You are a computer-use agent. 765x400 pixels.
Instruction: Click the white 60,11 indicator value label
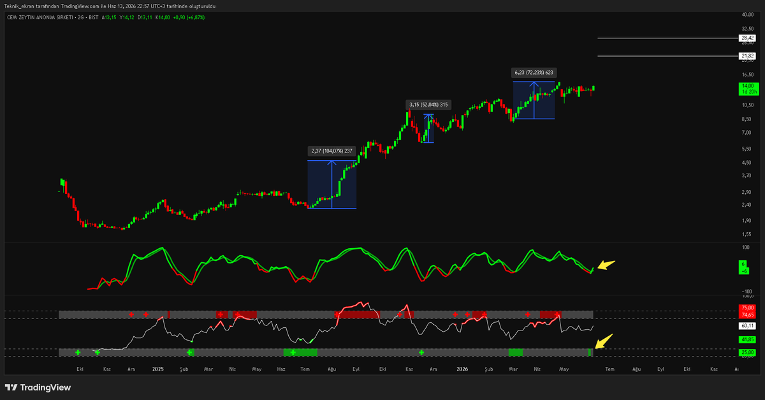747,325
